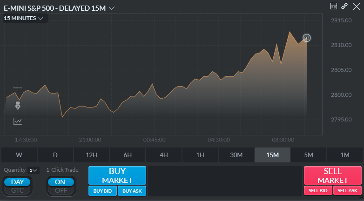Screen dimensions: 364x201
Task: Click the 21:00:00 time axis label
Action: (x=90, y=140)
